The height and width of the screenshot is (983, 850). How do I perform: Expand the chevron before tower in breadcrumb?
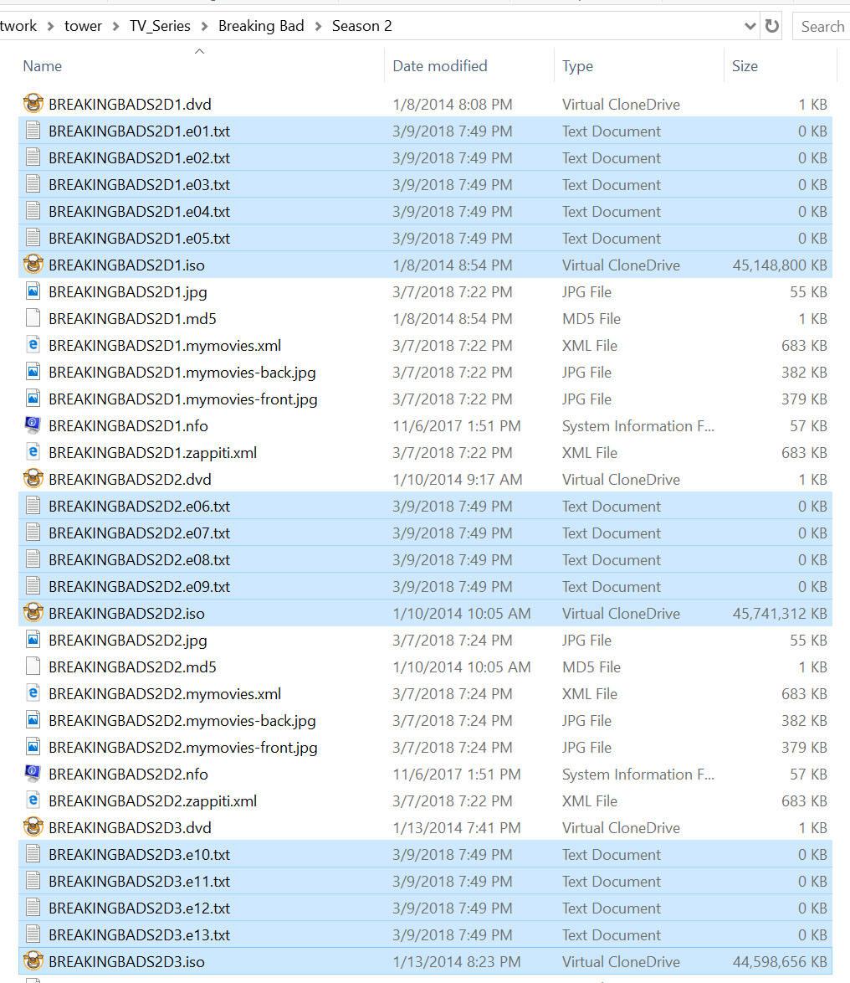51,26
